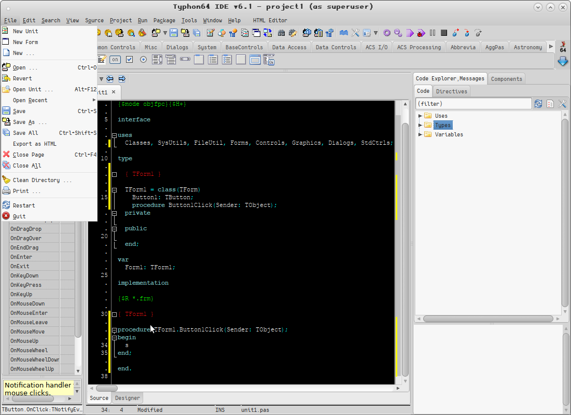Image resolution: width=571 pixels, height=415 pixels.
Task: Select the OnExit event row
Action: [42, 266]
